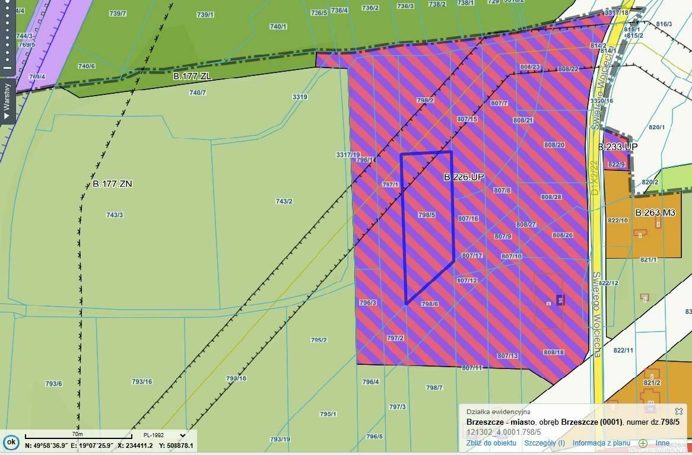Screen dimensions: 692x455
Task: Click the B.226.UP zone label
Action: [x=464, y=177]
